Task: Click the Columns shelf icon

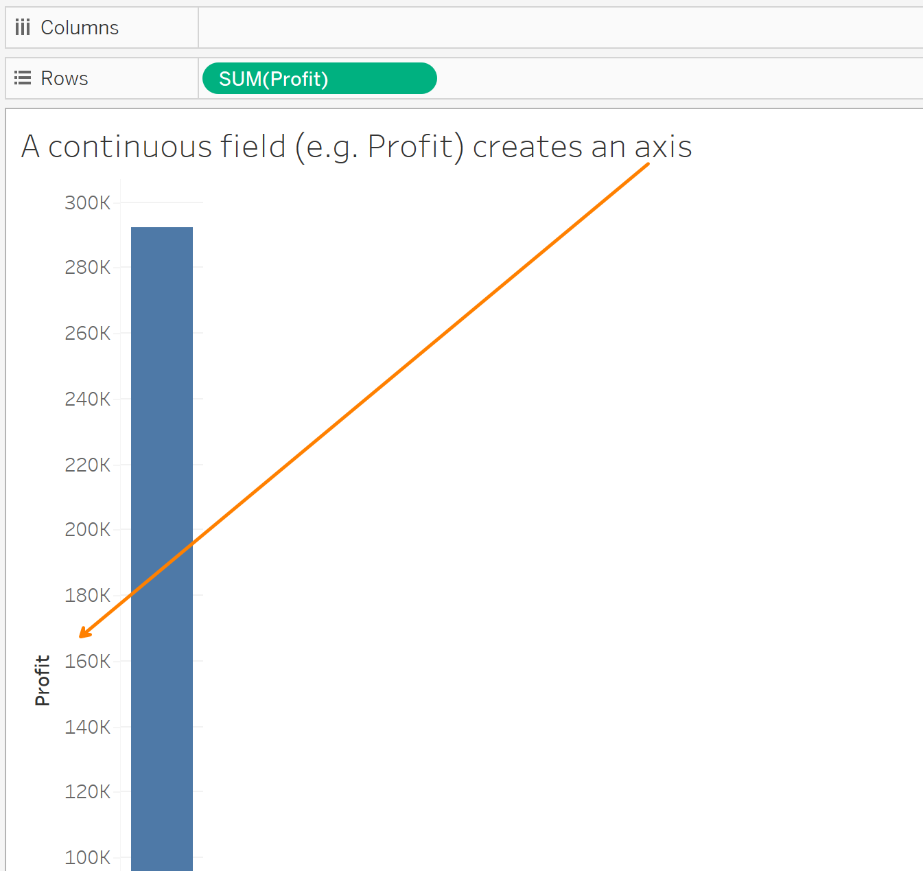Action: coord(23,27)
